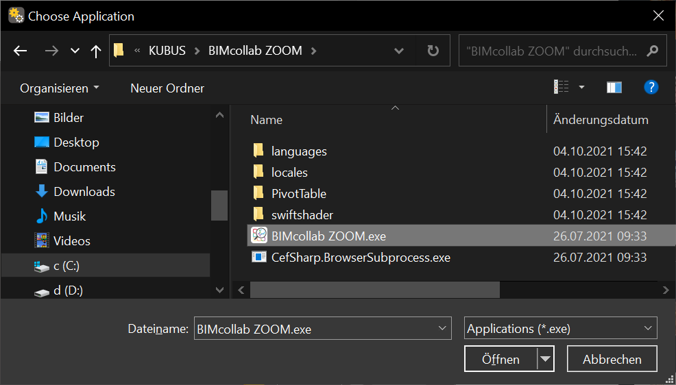Create a Neuer Ordner
Image resolution: width=676 pixels, height=385 pixels.
tap(167, 88)
